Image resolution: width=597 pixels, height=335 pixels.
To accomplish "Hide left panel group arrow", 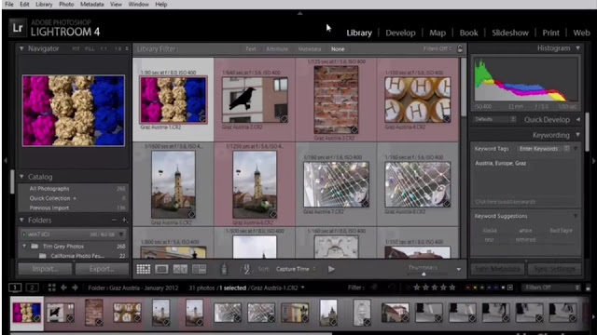I will point(5,161).
